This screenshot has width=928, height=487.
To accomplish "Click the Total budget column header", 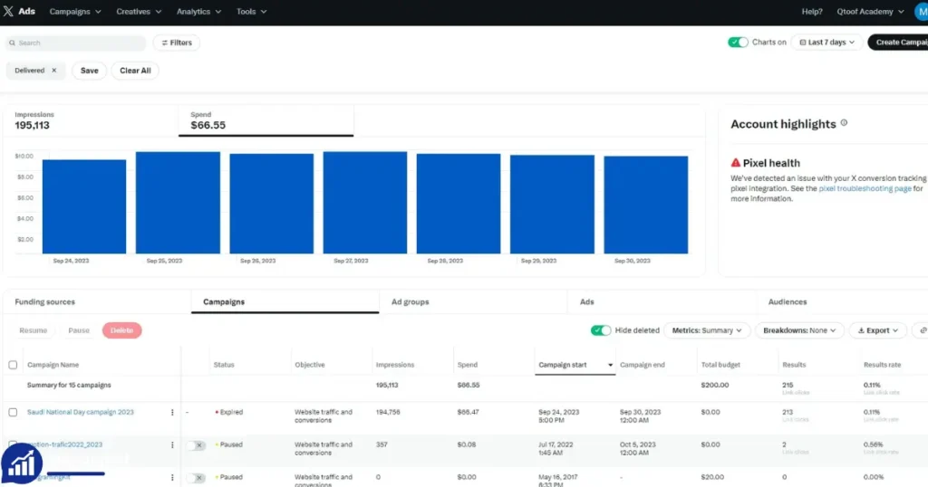I will click(720, 365).
